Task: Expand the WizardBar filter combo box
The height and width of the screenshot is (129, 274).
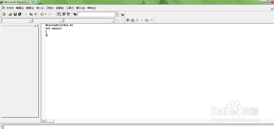Action: click(61, 20)
